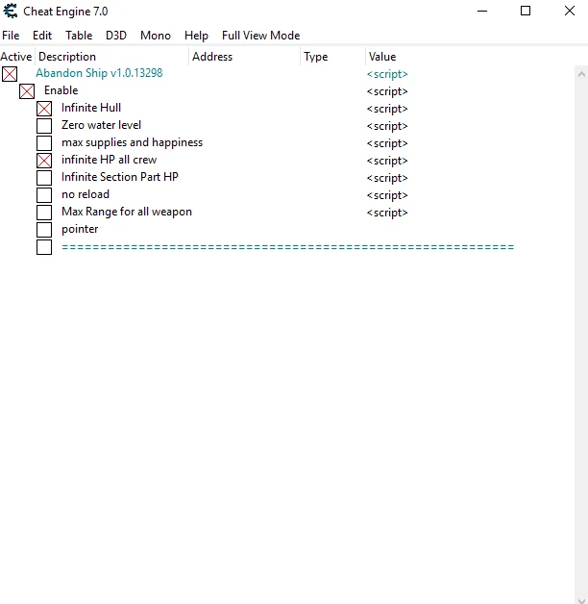
Task: Enable the Zero water level checkbox
Action: pos(44,126)
